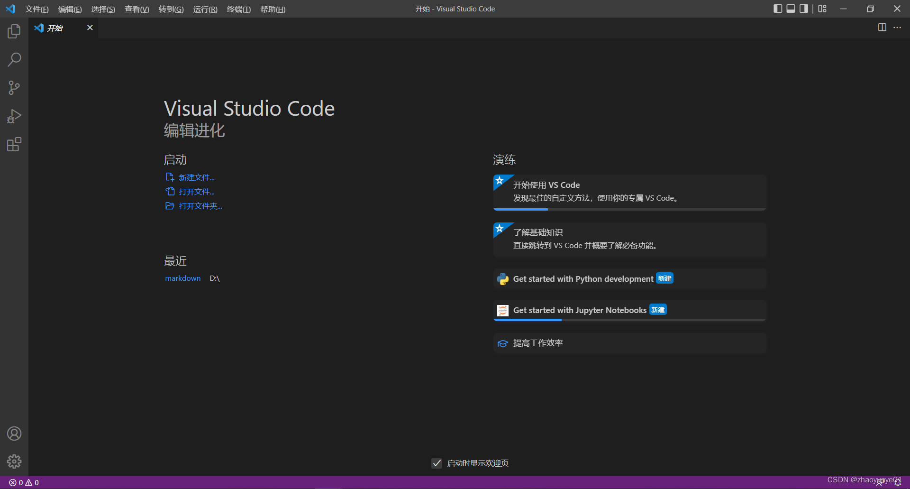This screenshot has height=489, width=910.
Task: Open Get started with Jupyter Notebooks
Action: [x=629, y=310]
